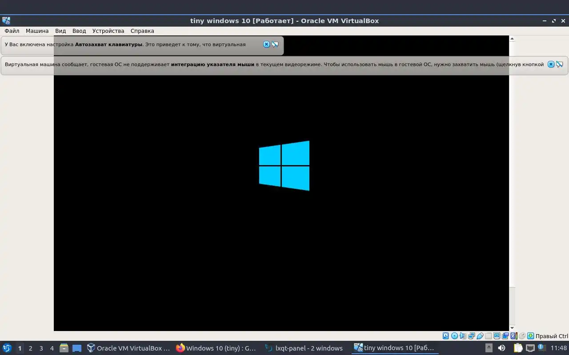The height and width of the screenshot is (355, 569).
Task: Click the network connection tray icon
Action: pyautogui.click(x=530, y=347)
